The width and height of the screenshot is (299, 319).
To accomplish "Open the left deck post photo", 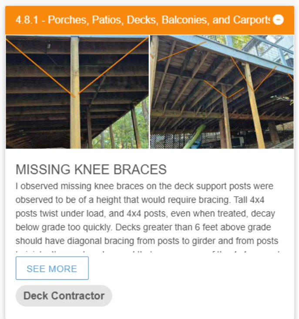I will (77, 92).
